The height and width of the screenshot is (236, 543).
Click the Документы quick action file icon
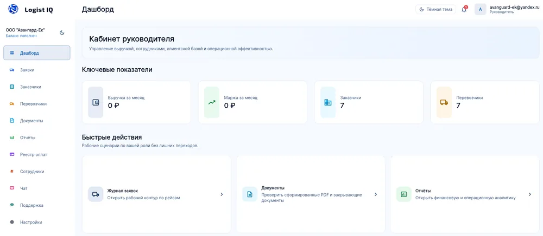click(x=250, y=194)
